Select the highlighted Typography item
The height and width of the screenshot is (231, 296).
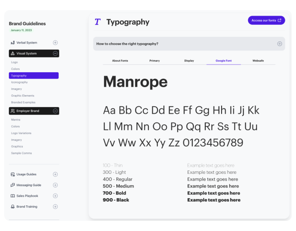[x=34, y=76]
